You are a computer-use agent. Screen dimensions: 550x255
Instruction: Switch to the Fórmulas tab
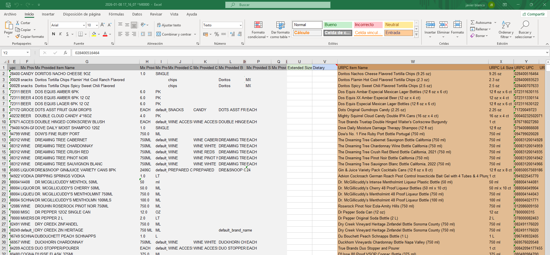pos(116,14)
